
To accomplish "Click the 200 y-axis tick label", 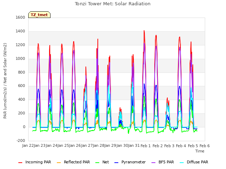I will 22,113.
